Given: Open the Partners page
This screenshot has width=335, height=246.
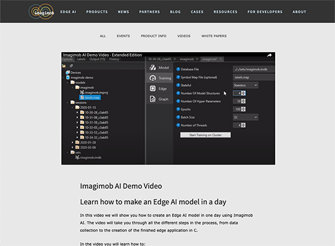Looking at the screenshot, I should pyautogui.click(x=149, y=12).
